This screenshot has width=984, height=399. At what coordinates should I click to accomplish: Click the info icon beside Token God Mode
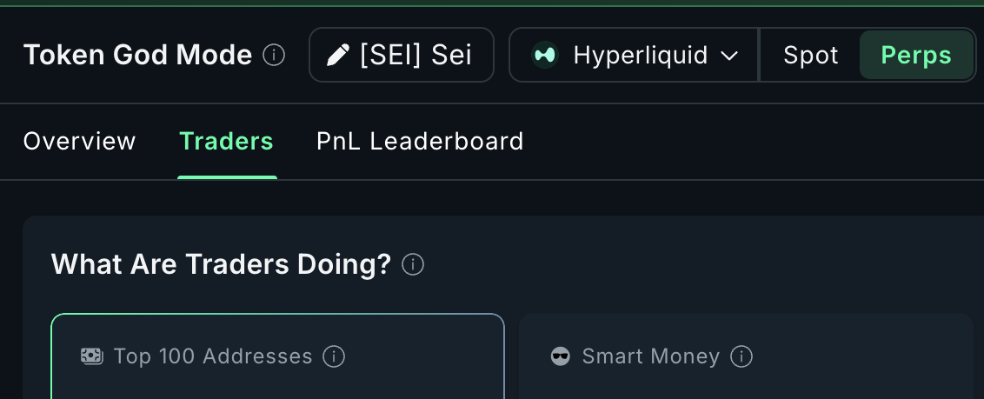point(274,56)
